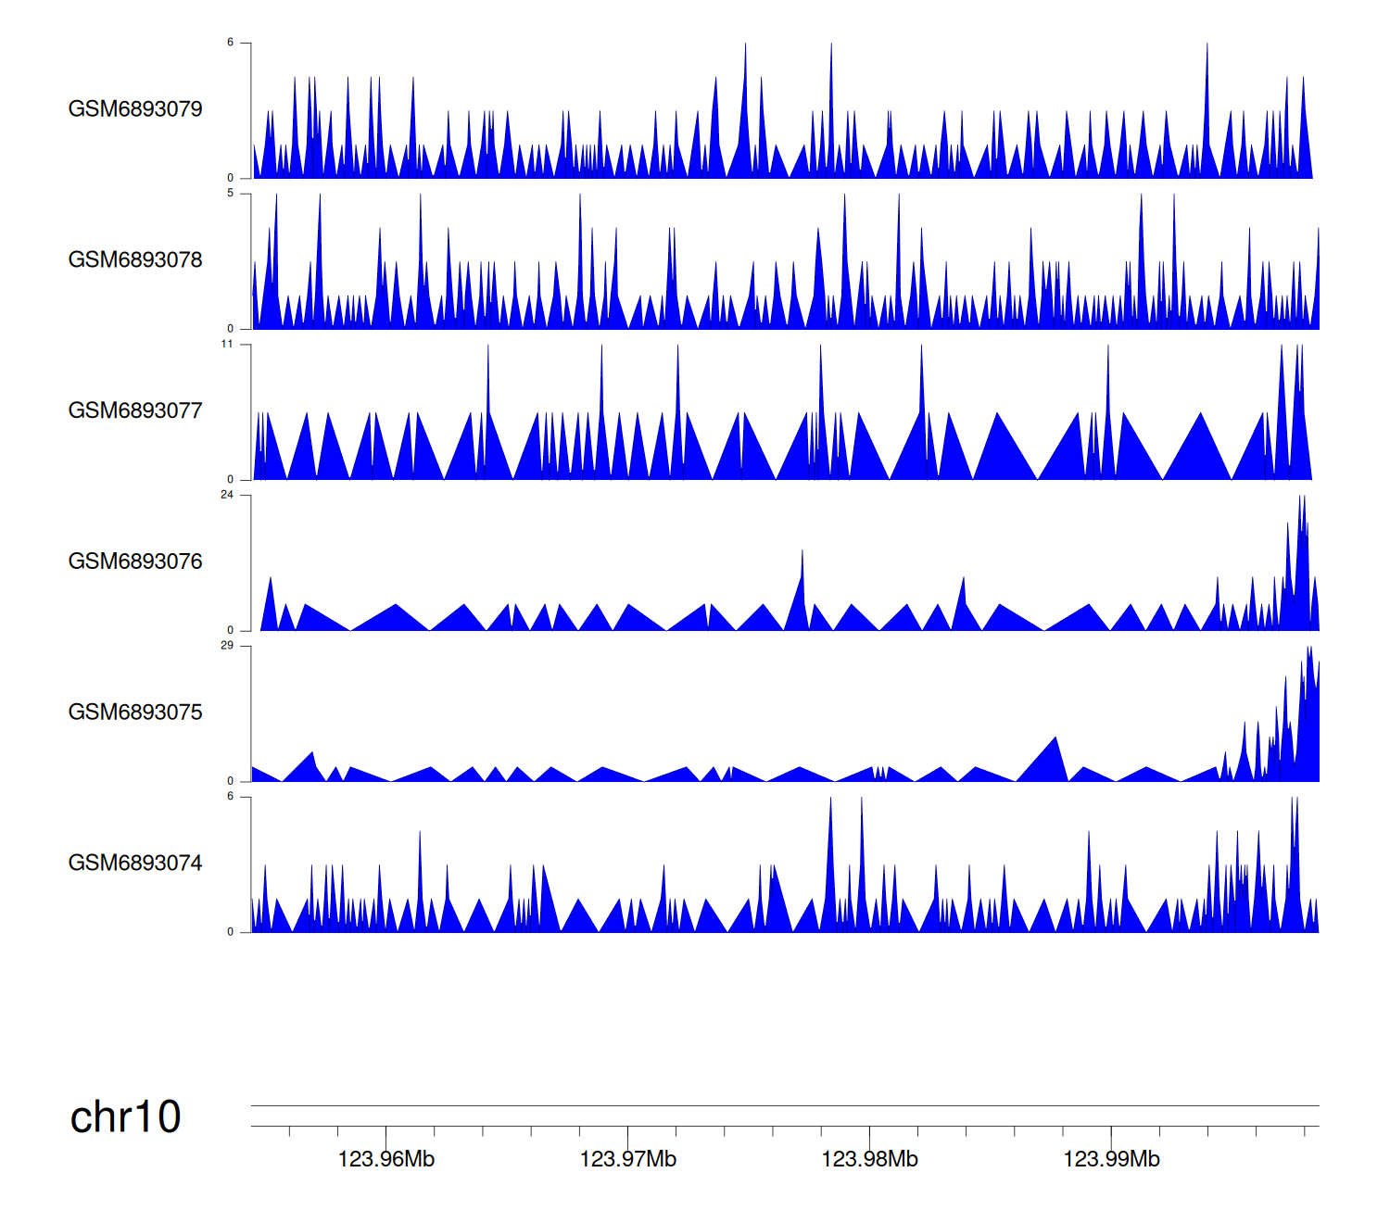Click the 123.96Mb axis position label
This screenshot has height=1223, width=1390.
pyautogui.click(x=386, y=1159)
